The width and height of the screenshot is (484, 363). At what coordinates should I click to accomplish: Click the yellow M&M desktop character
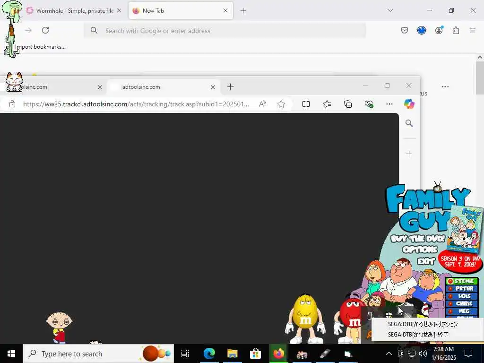pos(305,319)
